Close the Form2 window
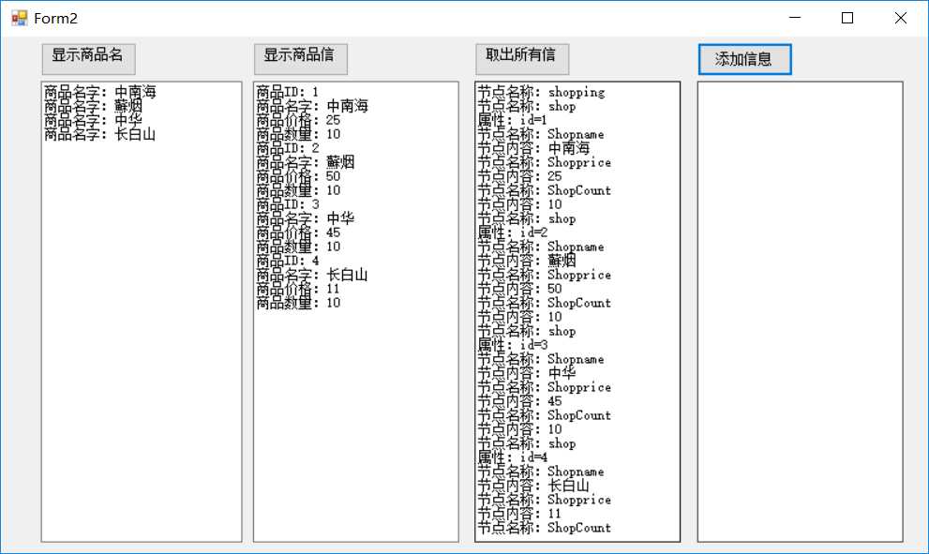 [x=900, y=19]
